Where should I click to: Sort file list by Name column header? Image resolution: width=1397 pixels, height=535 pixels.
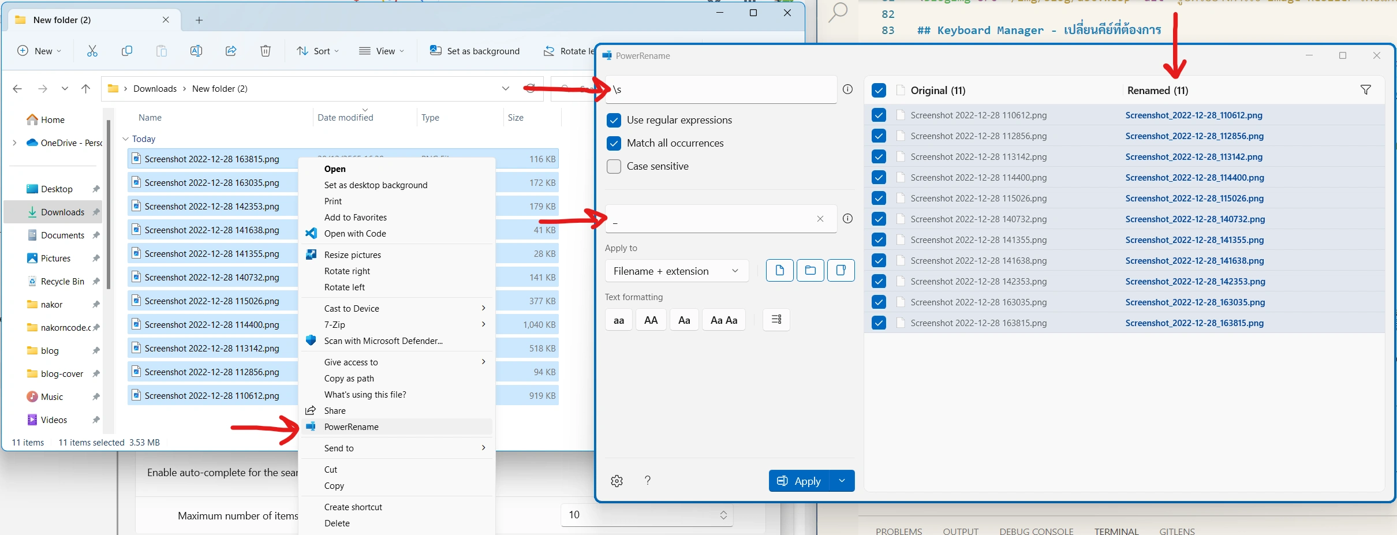(x=150, y=117)
